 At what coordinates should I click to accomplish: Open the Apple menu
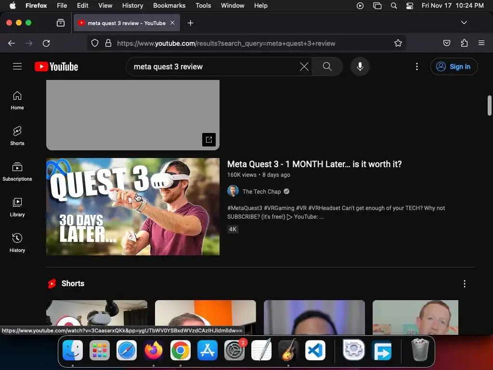point(13,5)
